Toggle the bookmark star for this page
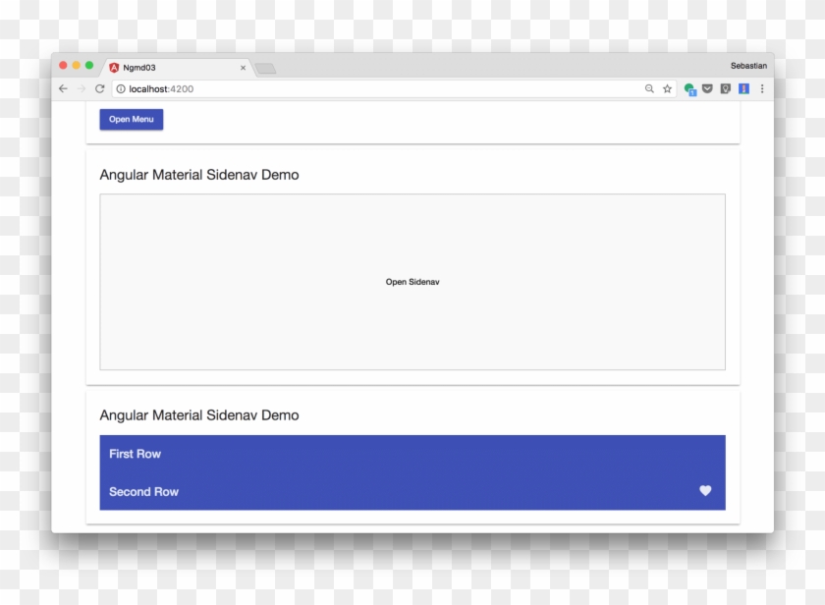This screenshot has width=825, height=605. [668, 88]
